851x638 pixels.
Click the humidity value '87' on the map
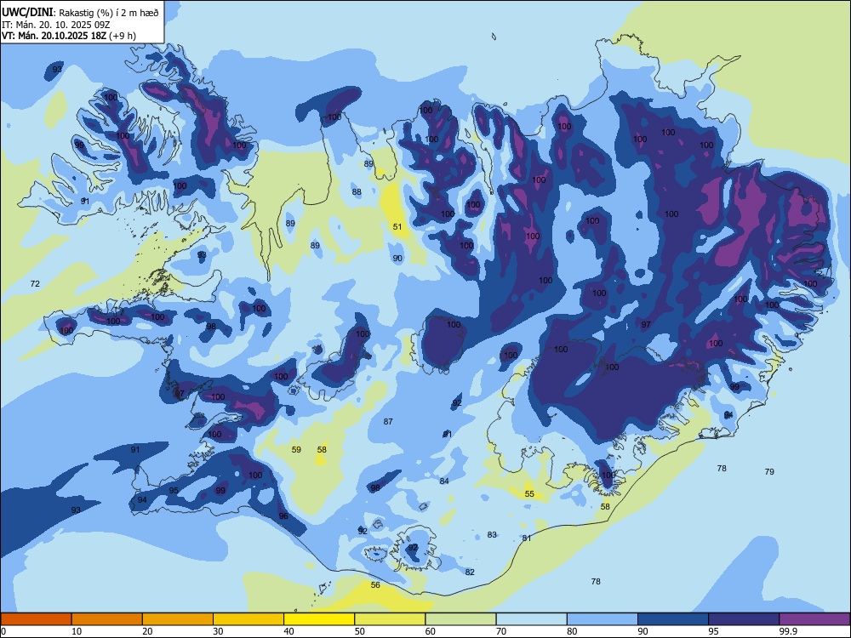tap(388, 422)
